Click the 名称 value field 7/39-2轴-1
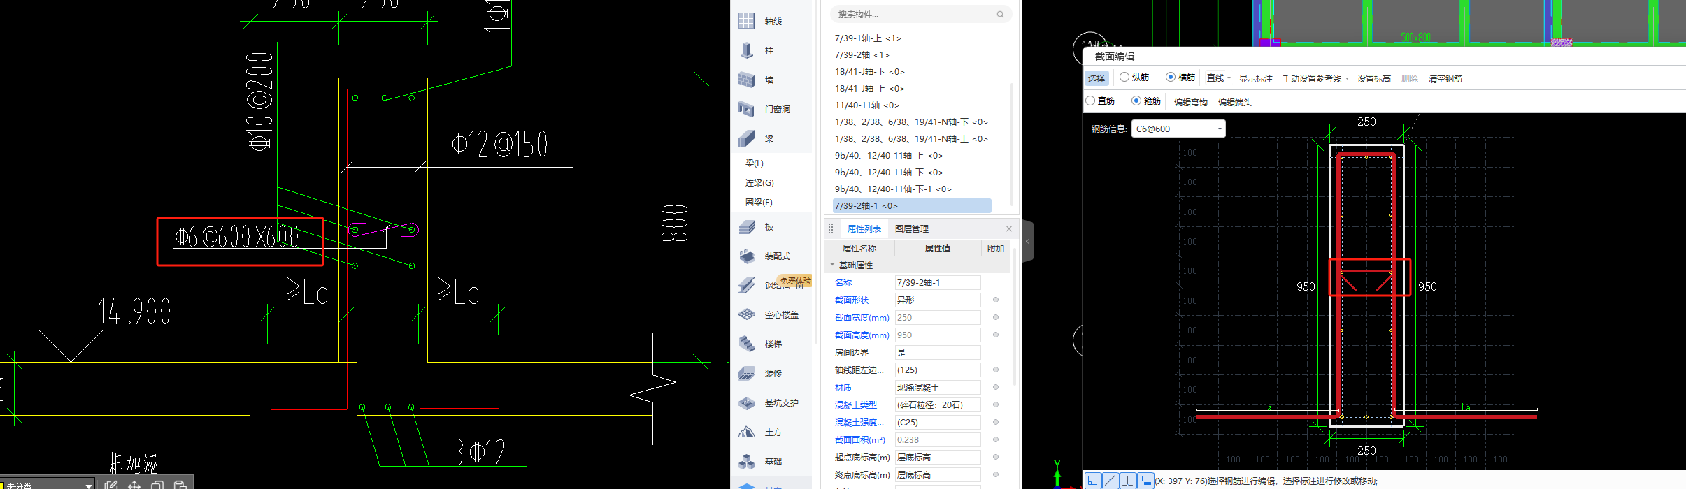The image size is (1686, 489). coord(938,282)
